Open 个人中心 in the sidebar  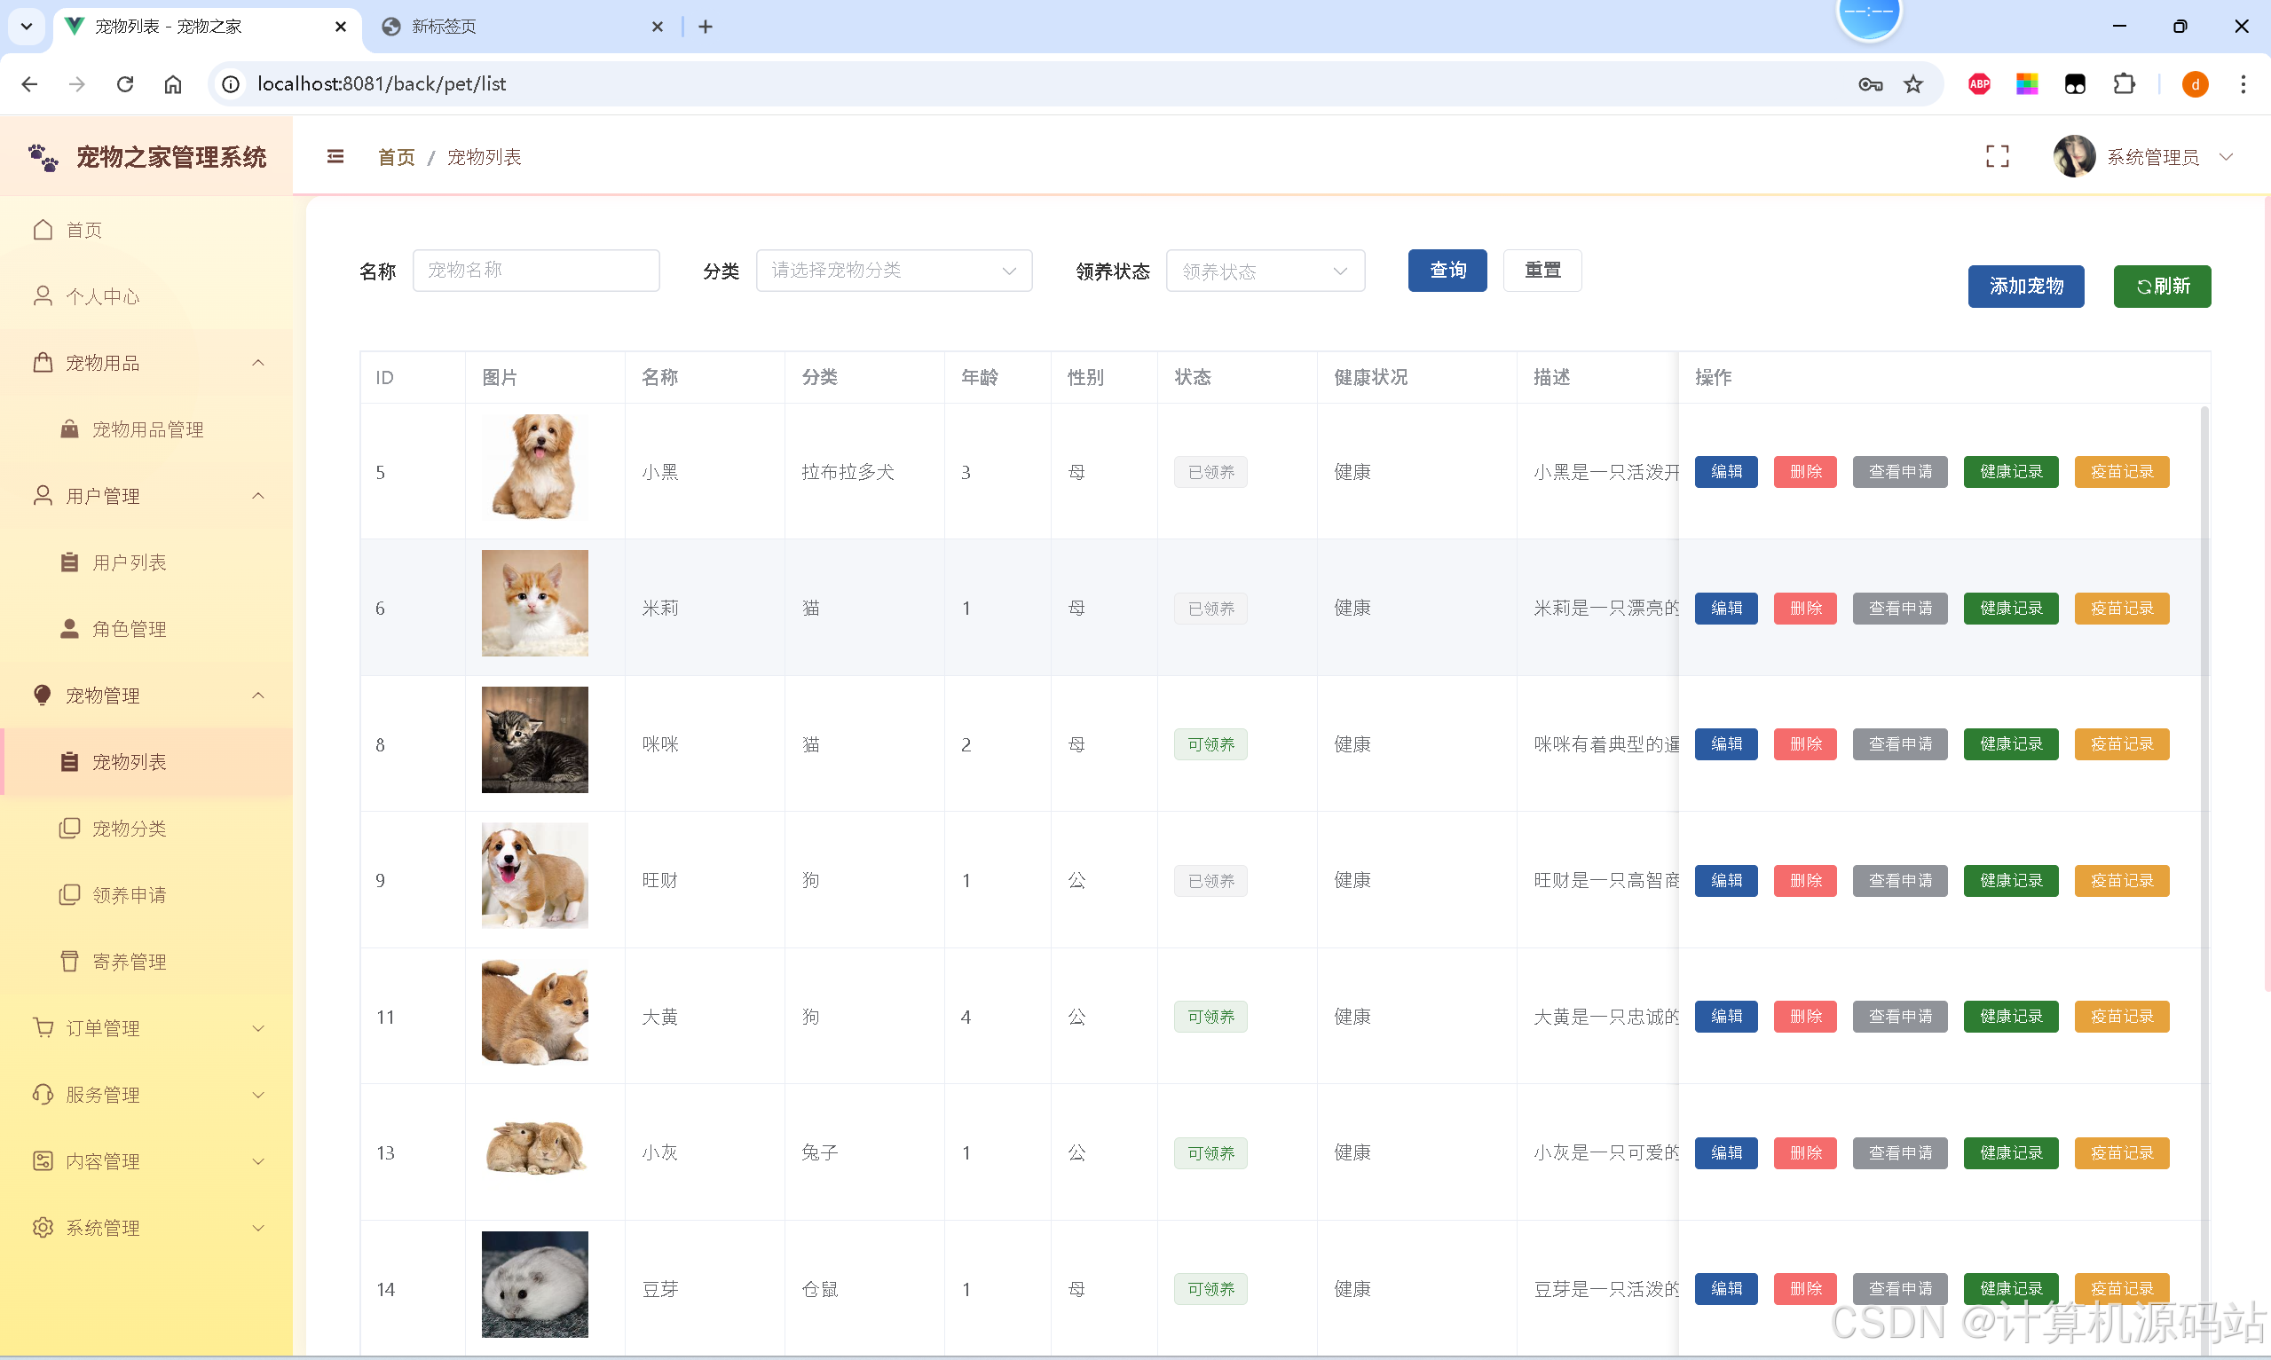pos(146,297)
